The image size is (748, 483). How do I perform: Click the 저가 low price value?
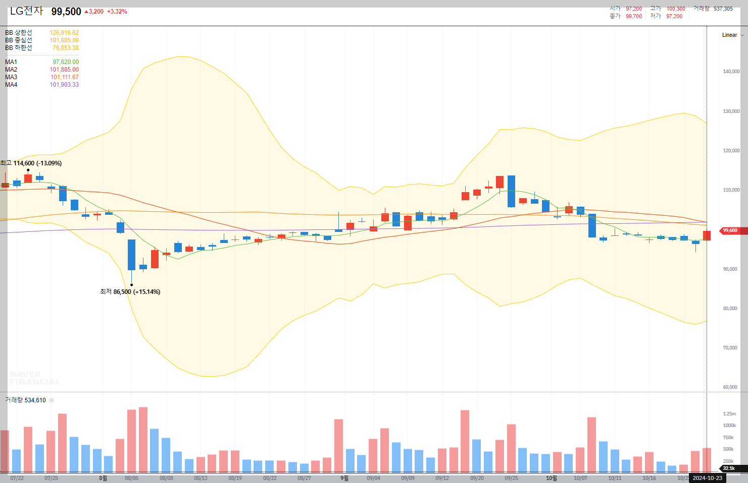tap(674, 16)
